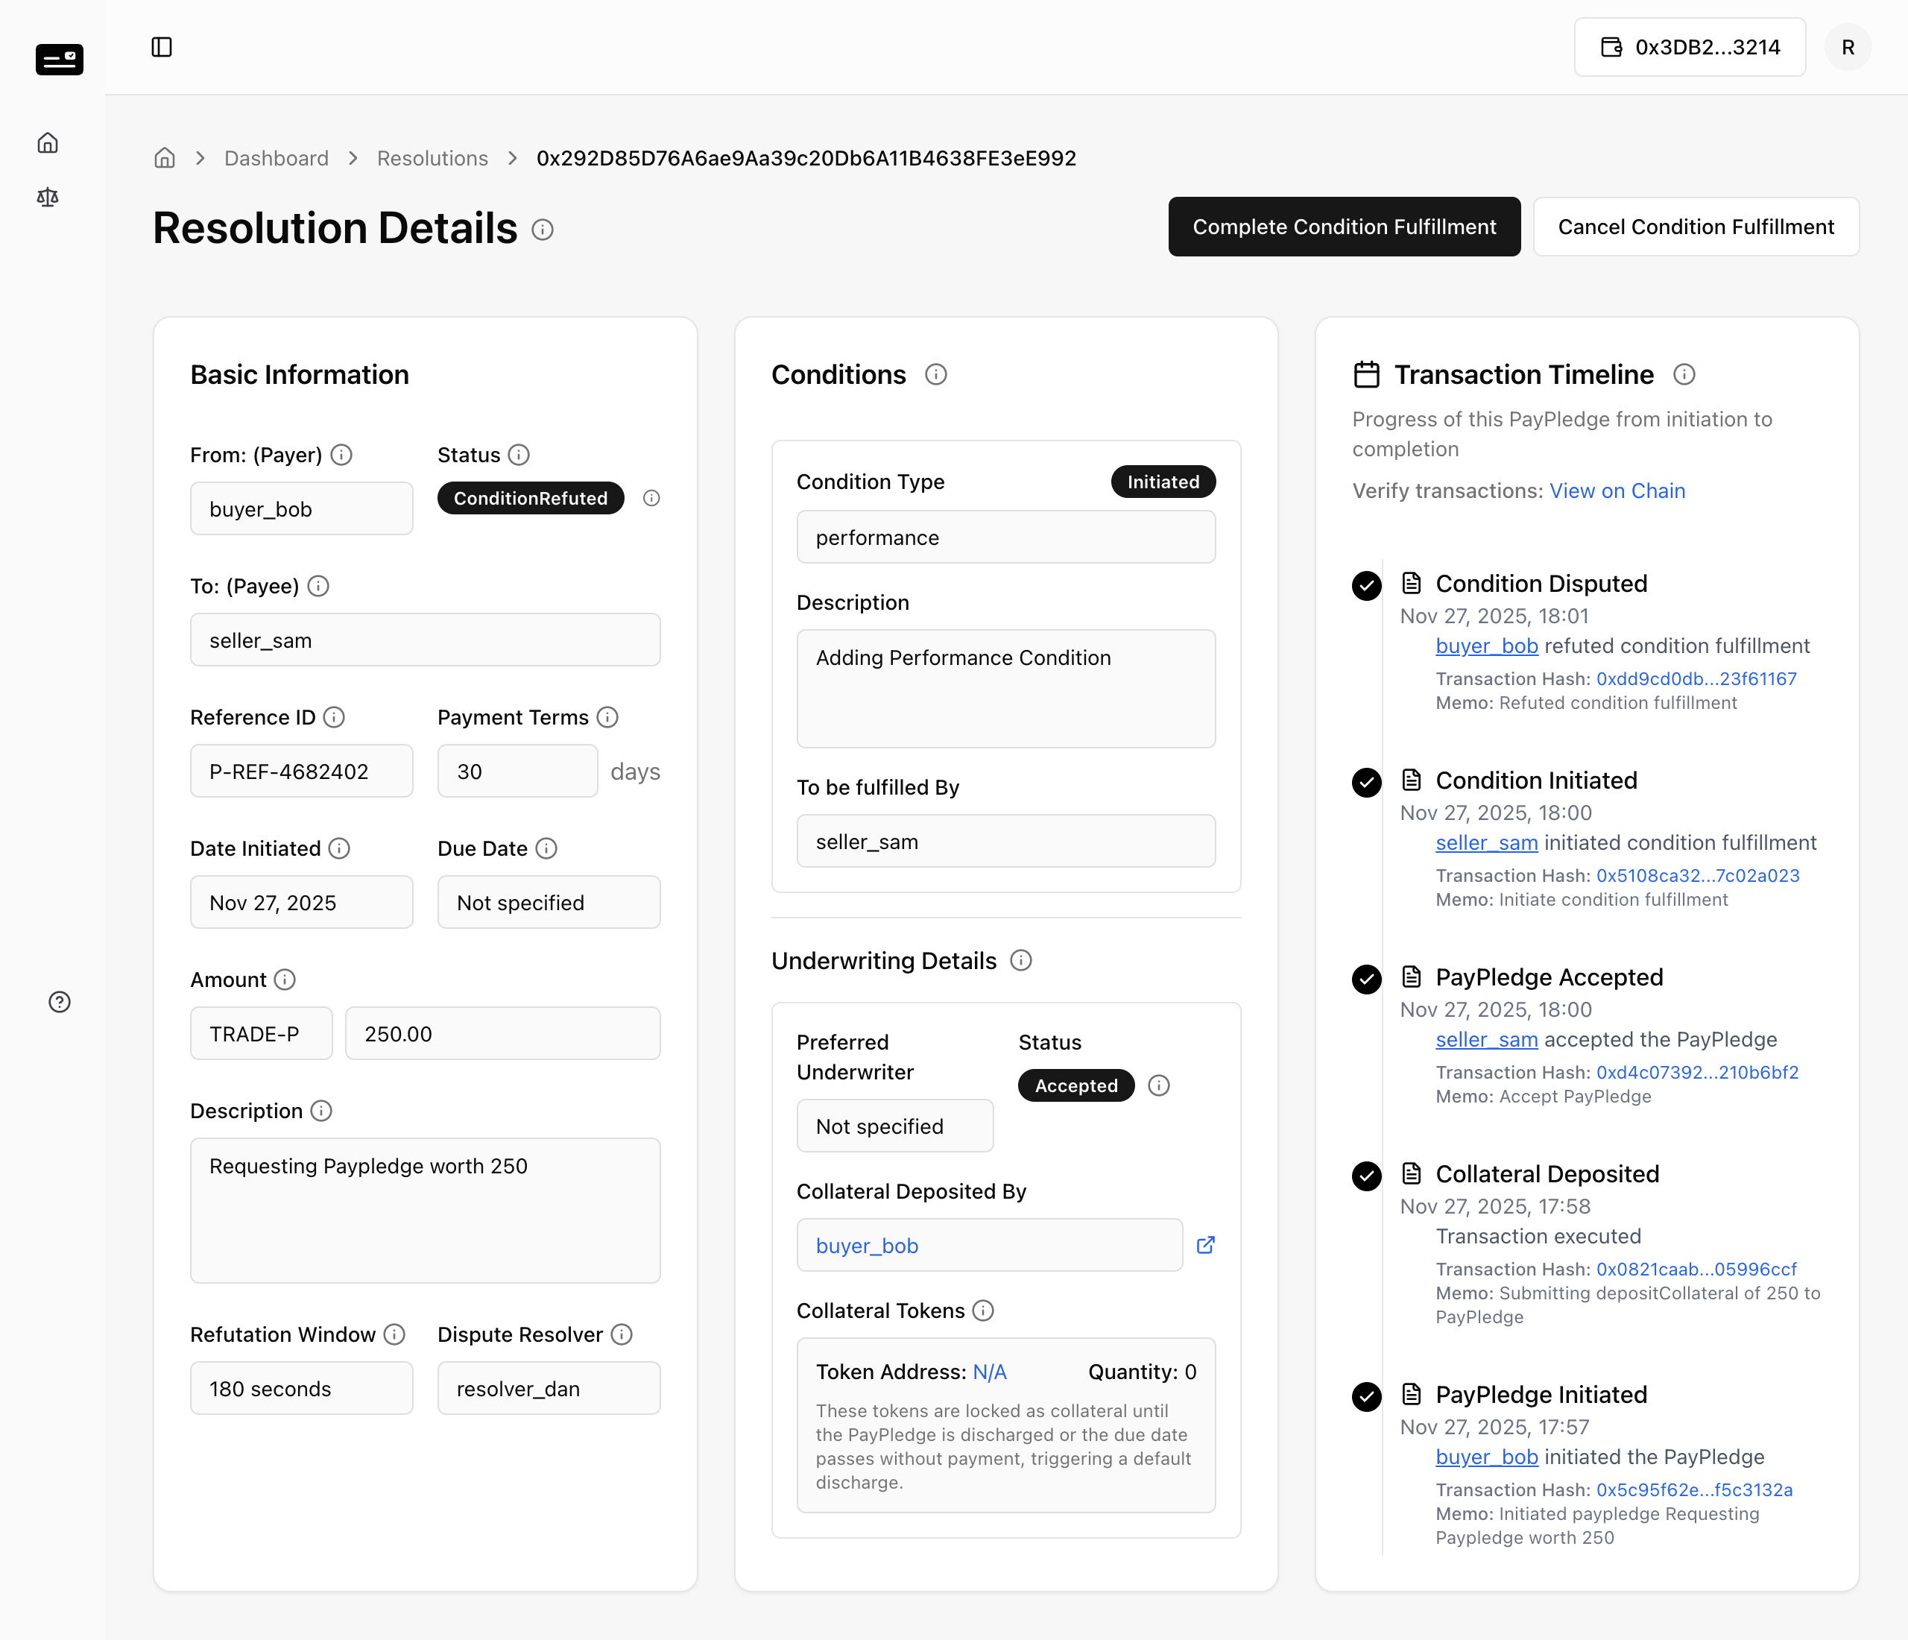Toggle the sidebar panel icon
Viewport: 1908px width, 1640px height.
162,47
